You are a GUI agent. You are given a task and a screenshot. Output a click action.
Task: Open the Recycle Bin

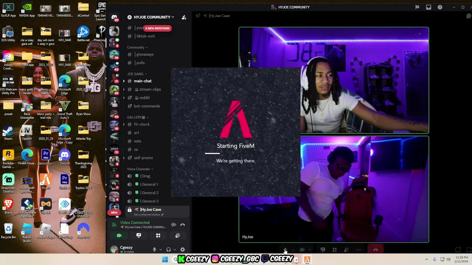click(8, 231)
